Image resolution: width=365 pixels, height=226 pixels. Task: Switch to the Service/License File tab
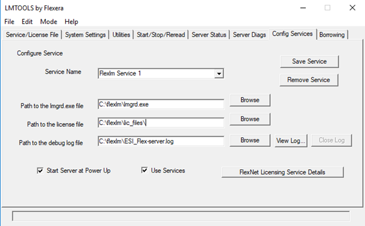point(32,35)
